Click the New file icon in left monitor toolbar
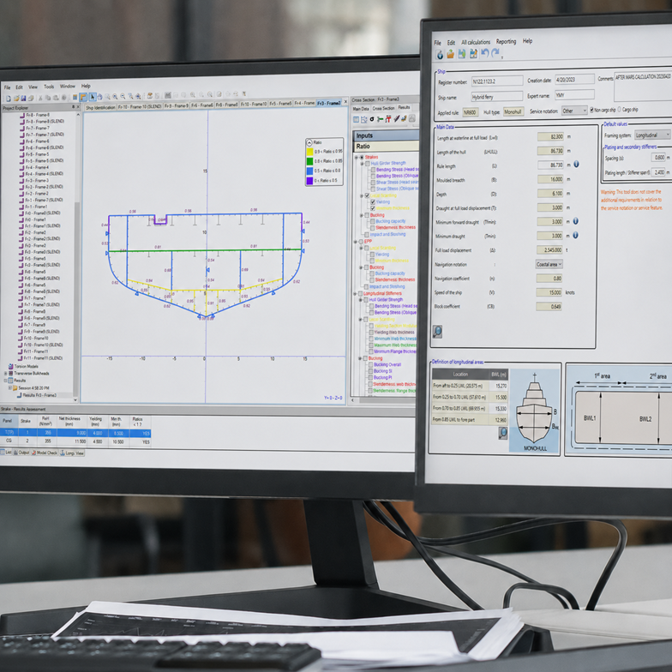Viewport: 672px width, 672px height. pyautogui.click(x=9, y=98)
